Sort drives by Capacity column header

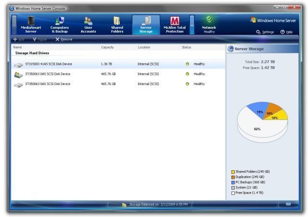tap(107, 47)
